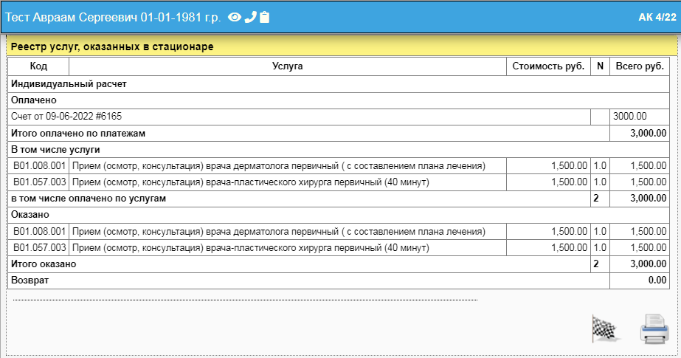Viewport: 681px width, 358px height.
Task: Click the phone icon in header
Action: click(x=250, y=17)
